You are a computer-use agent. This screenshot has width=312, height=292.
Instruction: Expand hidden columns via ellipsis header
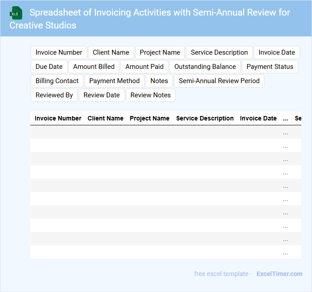285,119
